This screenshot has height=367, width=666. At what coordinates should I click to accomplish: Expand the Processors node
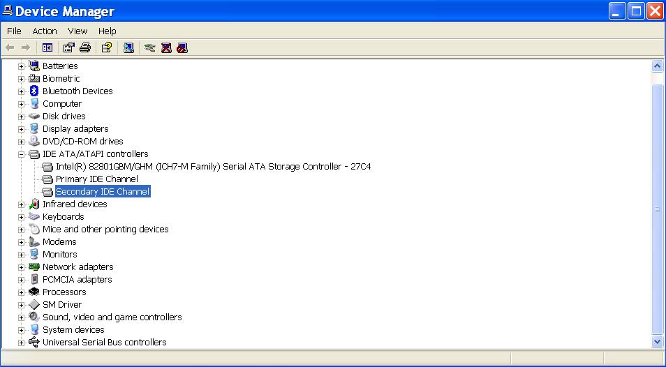tap(21, 292)
